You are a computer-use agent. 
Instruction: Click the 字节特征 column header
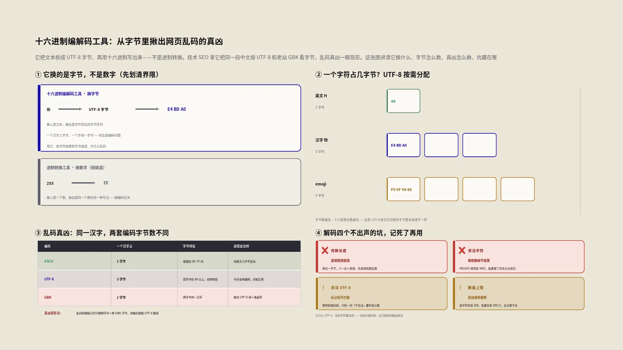(x=189, y=246)
